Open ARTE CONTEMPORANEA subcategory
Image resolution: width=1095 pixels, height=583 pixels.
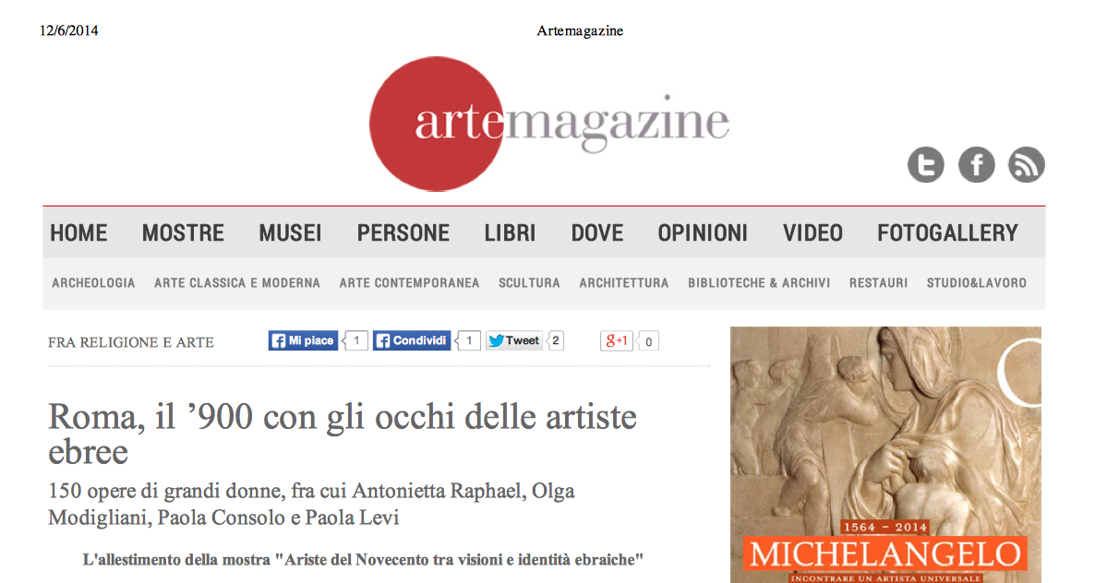click(x=409, y=283)
